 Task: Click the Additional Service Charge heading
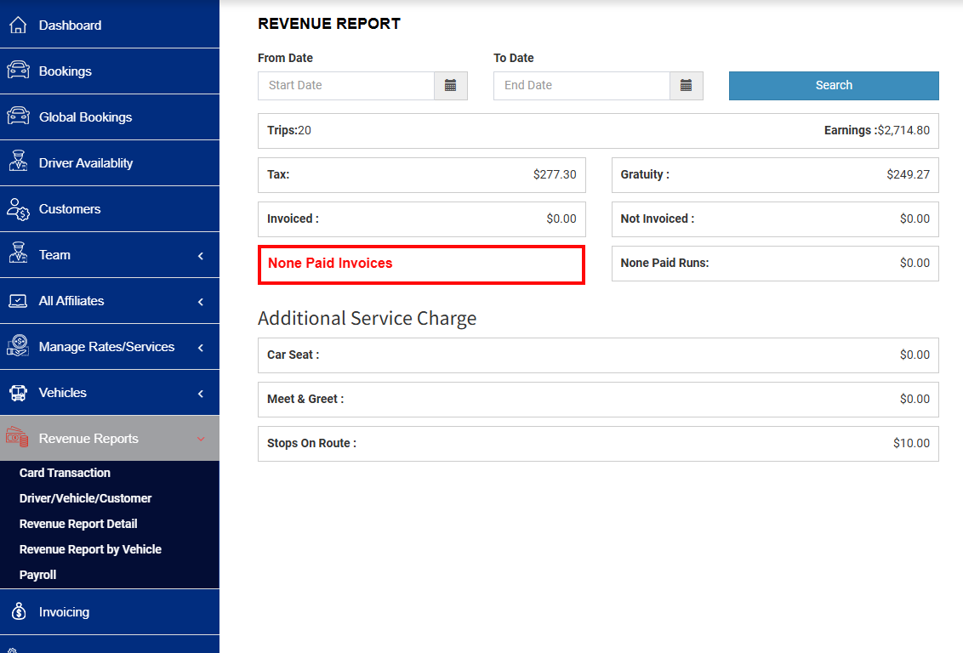[x=368, y=319]
